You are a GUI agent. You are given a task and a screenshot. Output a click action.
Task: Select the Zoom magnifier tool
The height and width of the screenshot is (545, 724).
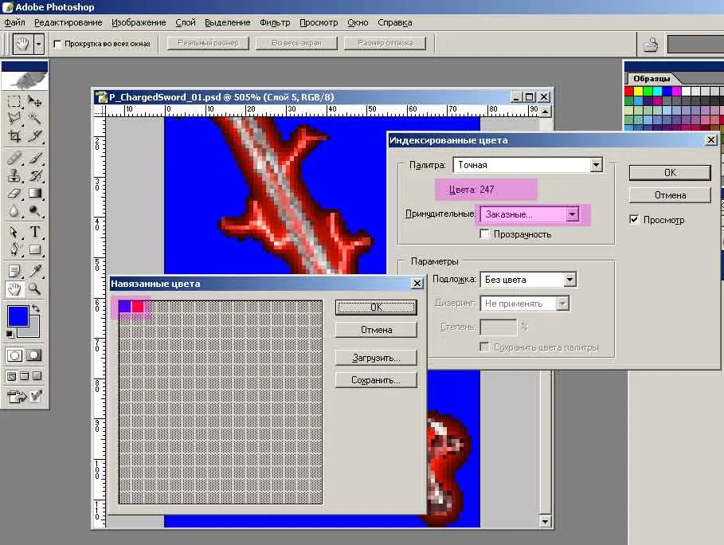[x=35, y=288]
